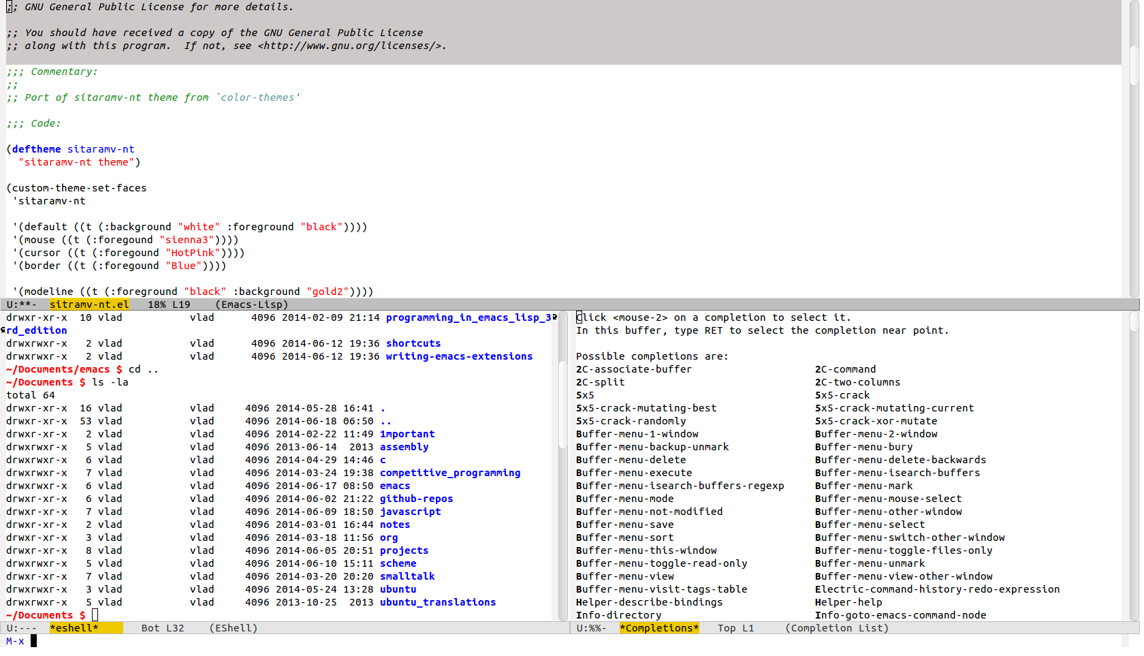Choose Electric-command-history-redo-expression completion
1144x656 pixels.
click(938, 589)
